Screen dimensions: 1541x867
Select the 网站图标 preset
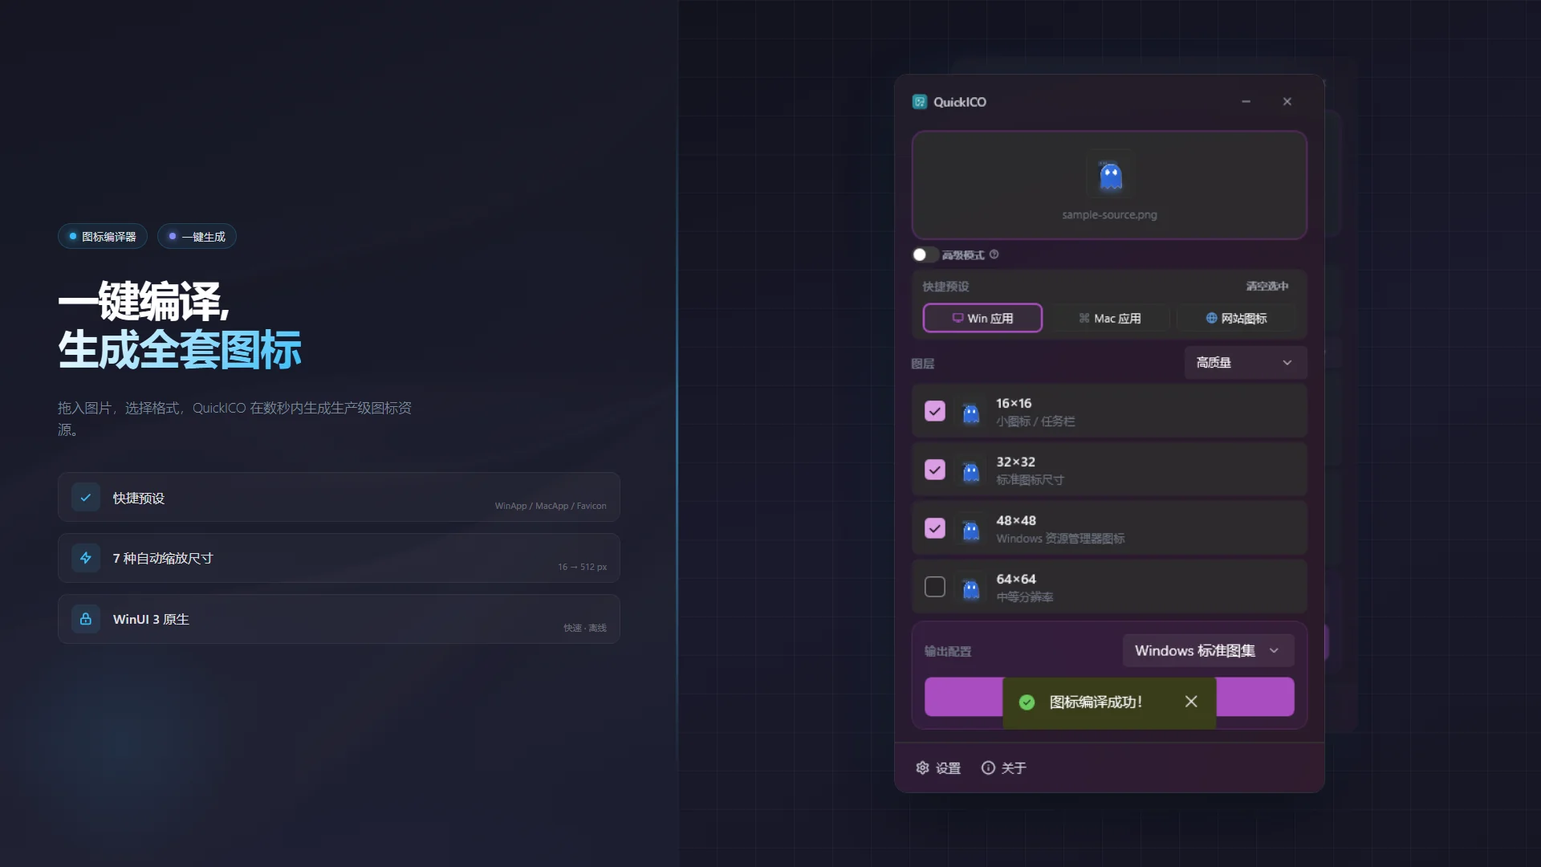coord(1236,318)
